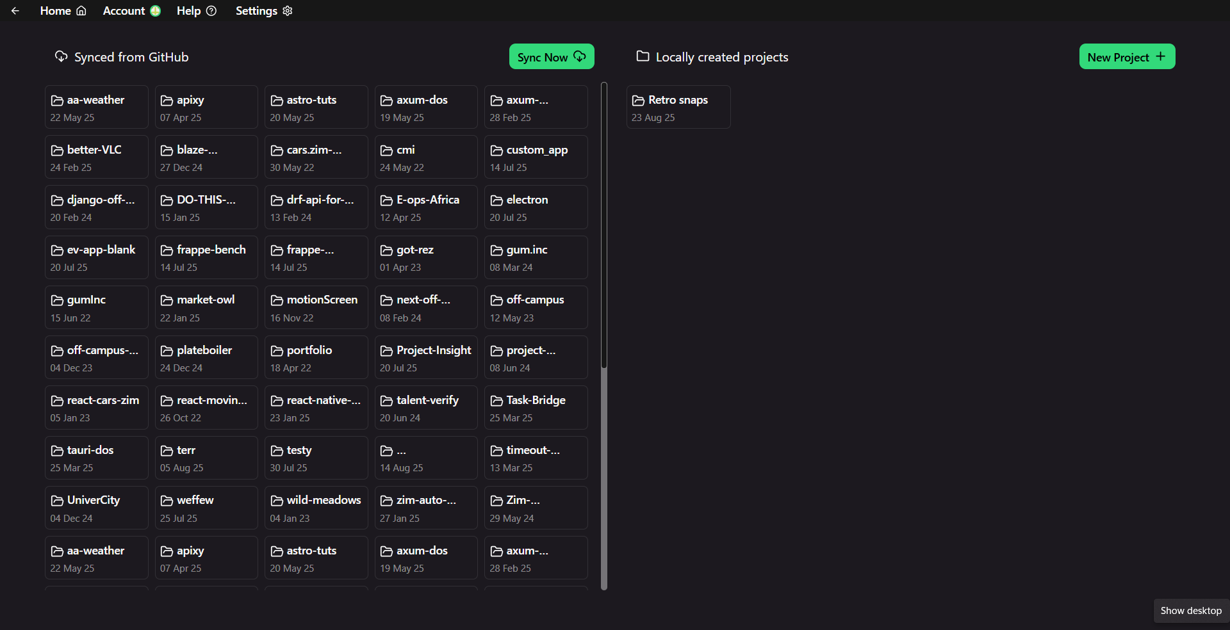Image resolution: width=1230 pixels, height=630 pixels.
Task: Click the folder icon on unnamed '...' project
Action: click(x=386, y=451)
